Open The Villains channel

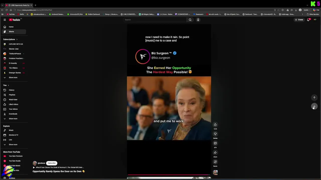pyautogui.click(x=14, y=68)
